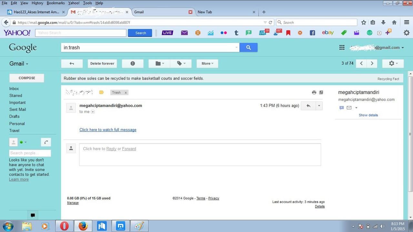Open Yahoo Sports basketball icon
Viewport: 413px width, 232px height.
point(198,33)
